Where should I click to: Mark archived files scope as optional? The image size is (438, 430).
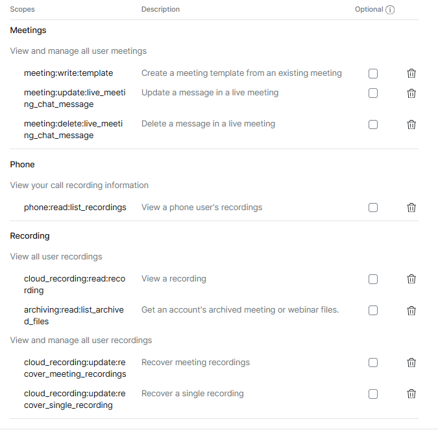pyautogui.click(x=373, y=311)
